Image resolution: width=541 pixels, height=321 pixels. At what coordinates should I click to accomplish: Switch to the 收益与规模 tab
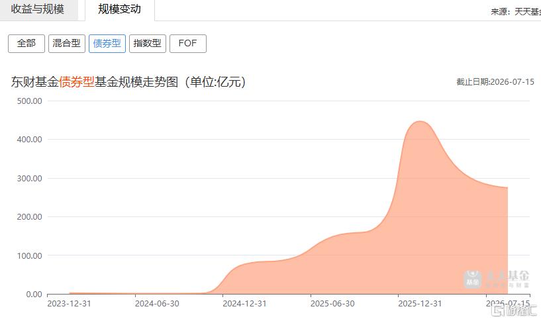click(x=38, y=9)
